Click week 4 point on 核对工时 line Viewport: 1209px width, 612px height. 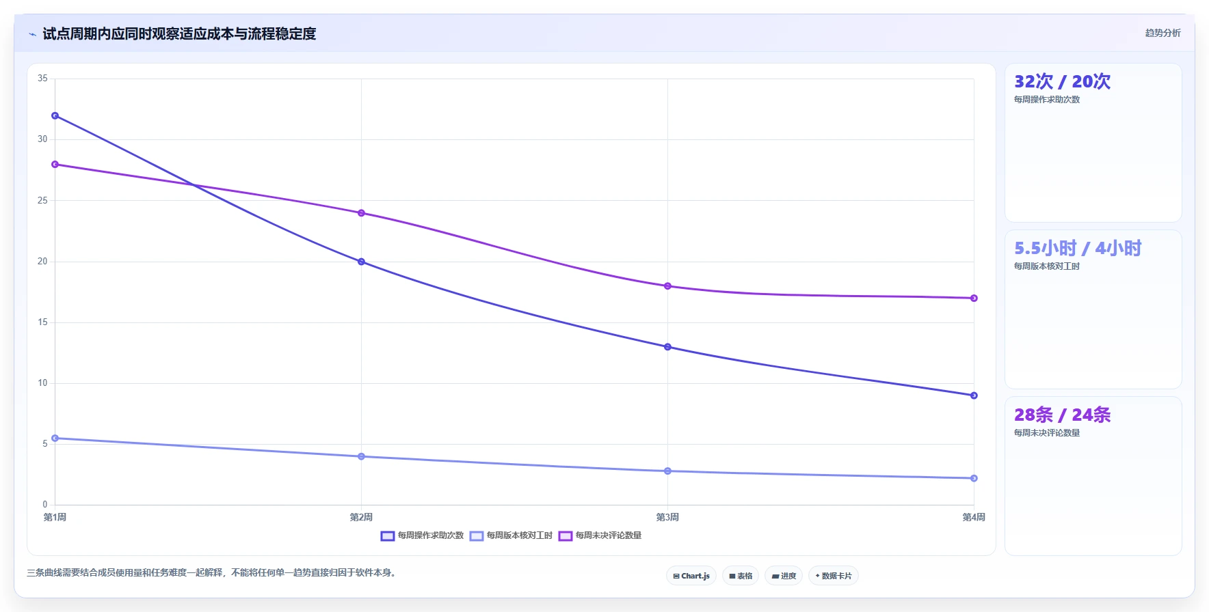(974, 478)
